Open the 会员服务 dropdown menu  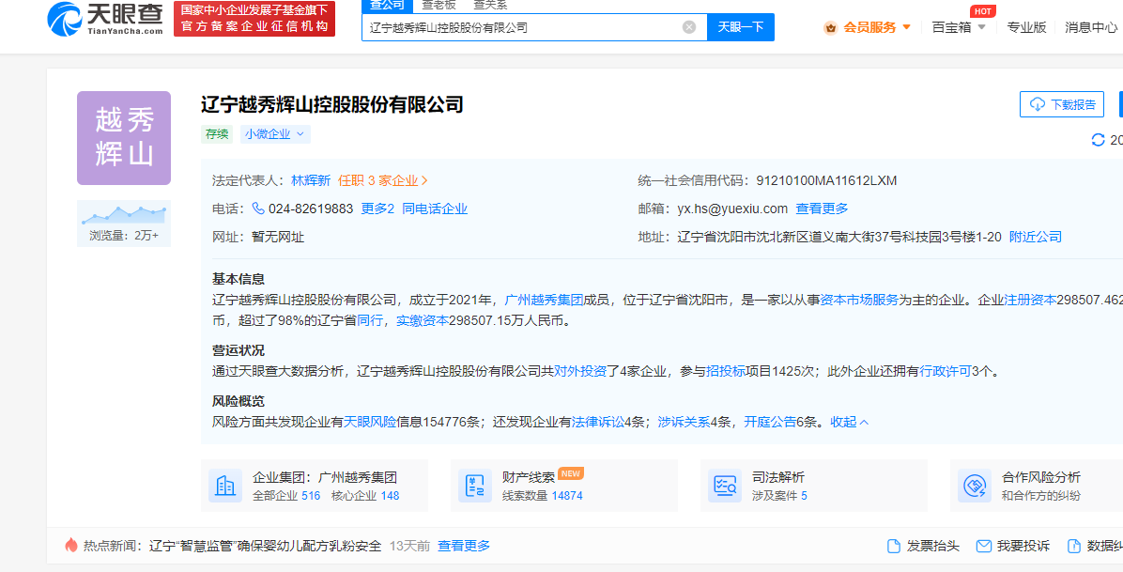(x=877, y=27)
